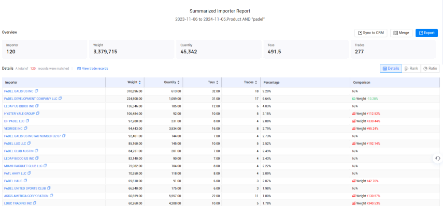Copy icon next to LDUC TRADING INC
The height and width of the screenshot is (206, 443).
35,203
